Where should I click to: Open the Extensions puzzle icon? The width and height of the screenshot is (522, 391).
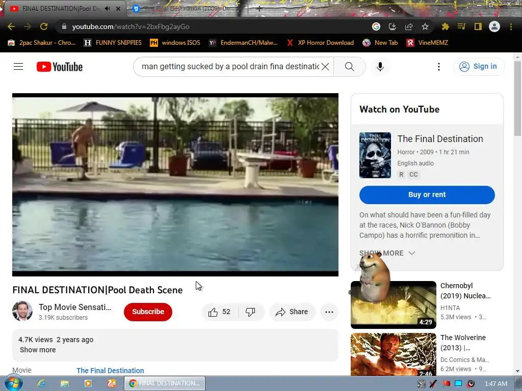446,26
